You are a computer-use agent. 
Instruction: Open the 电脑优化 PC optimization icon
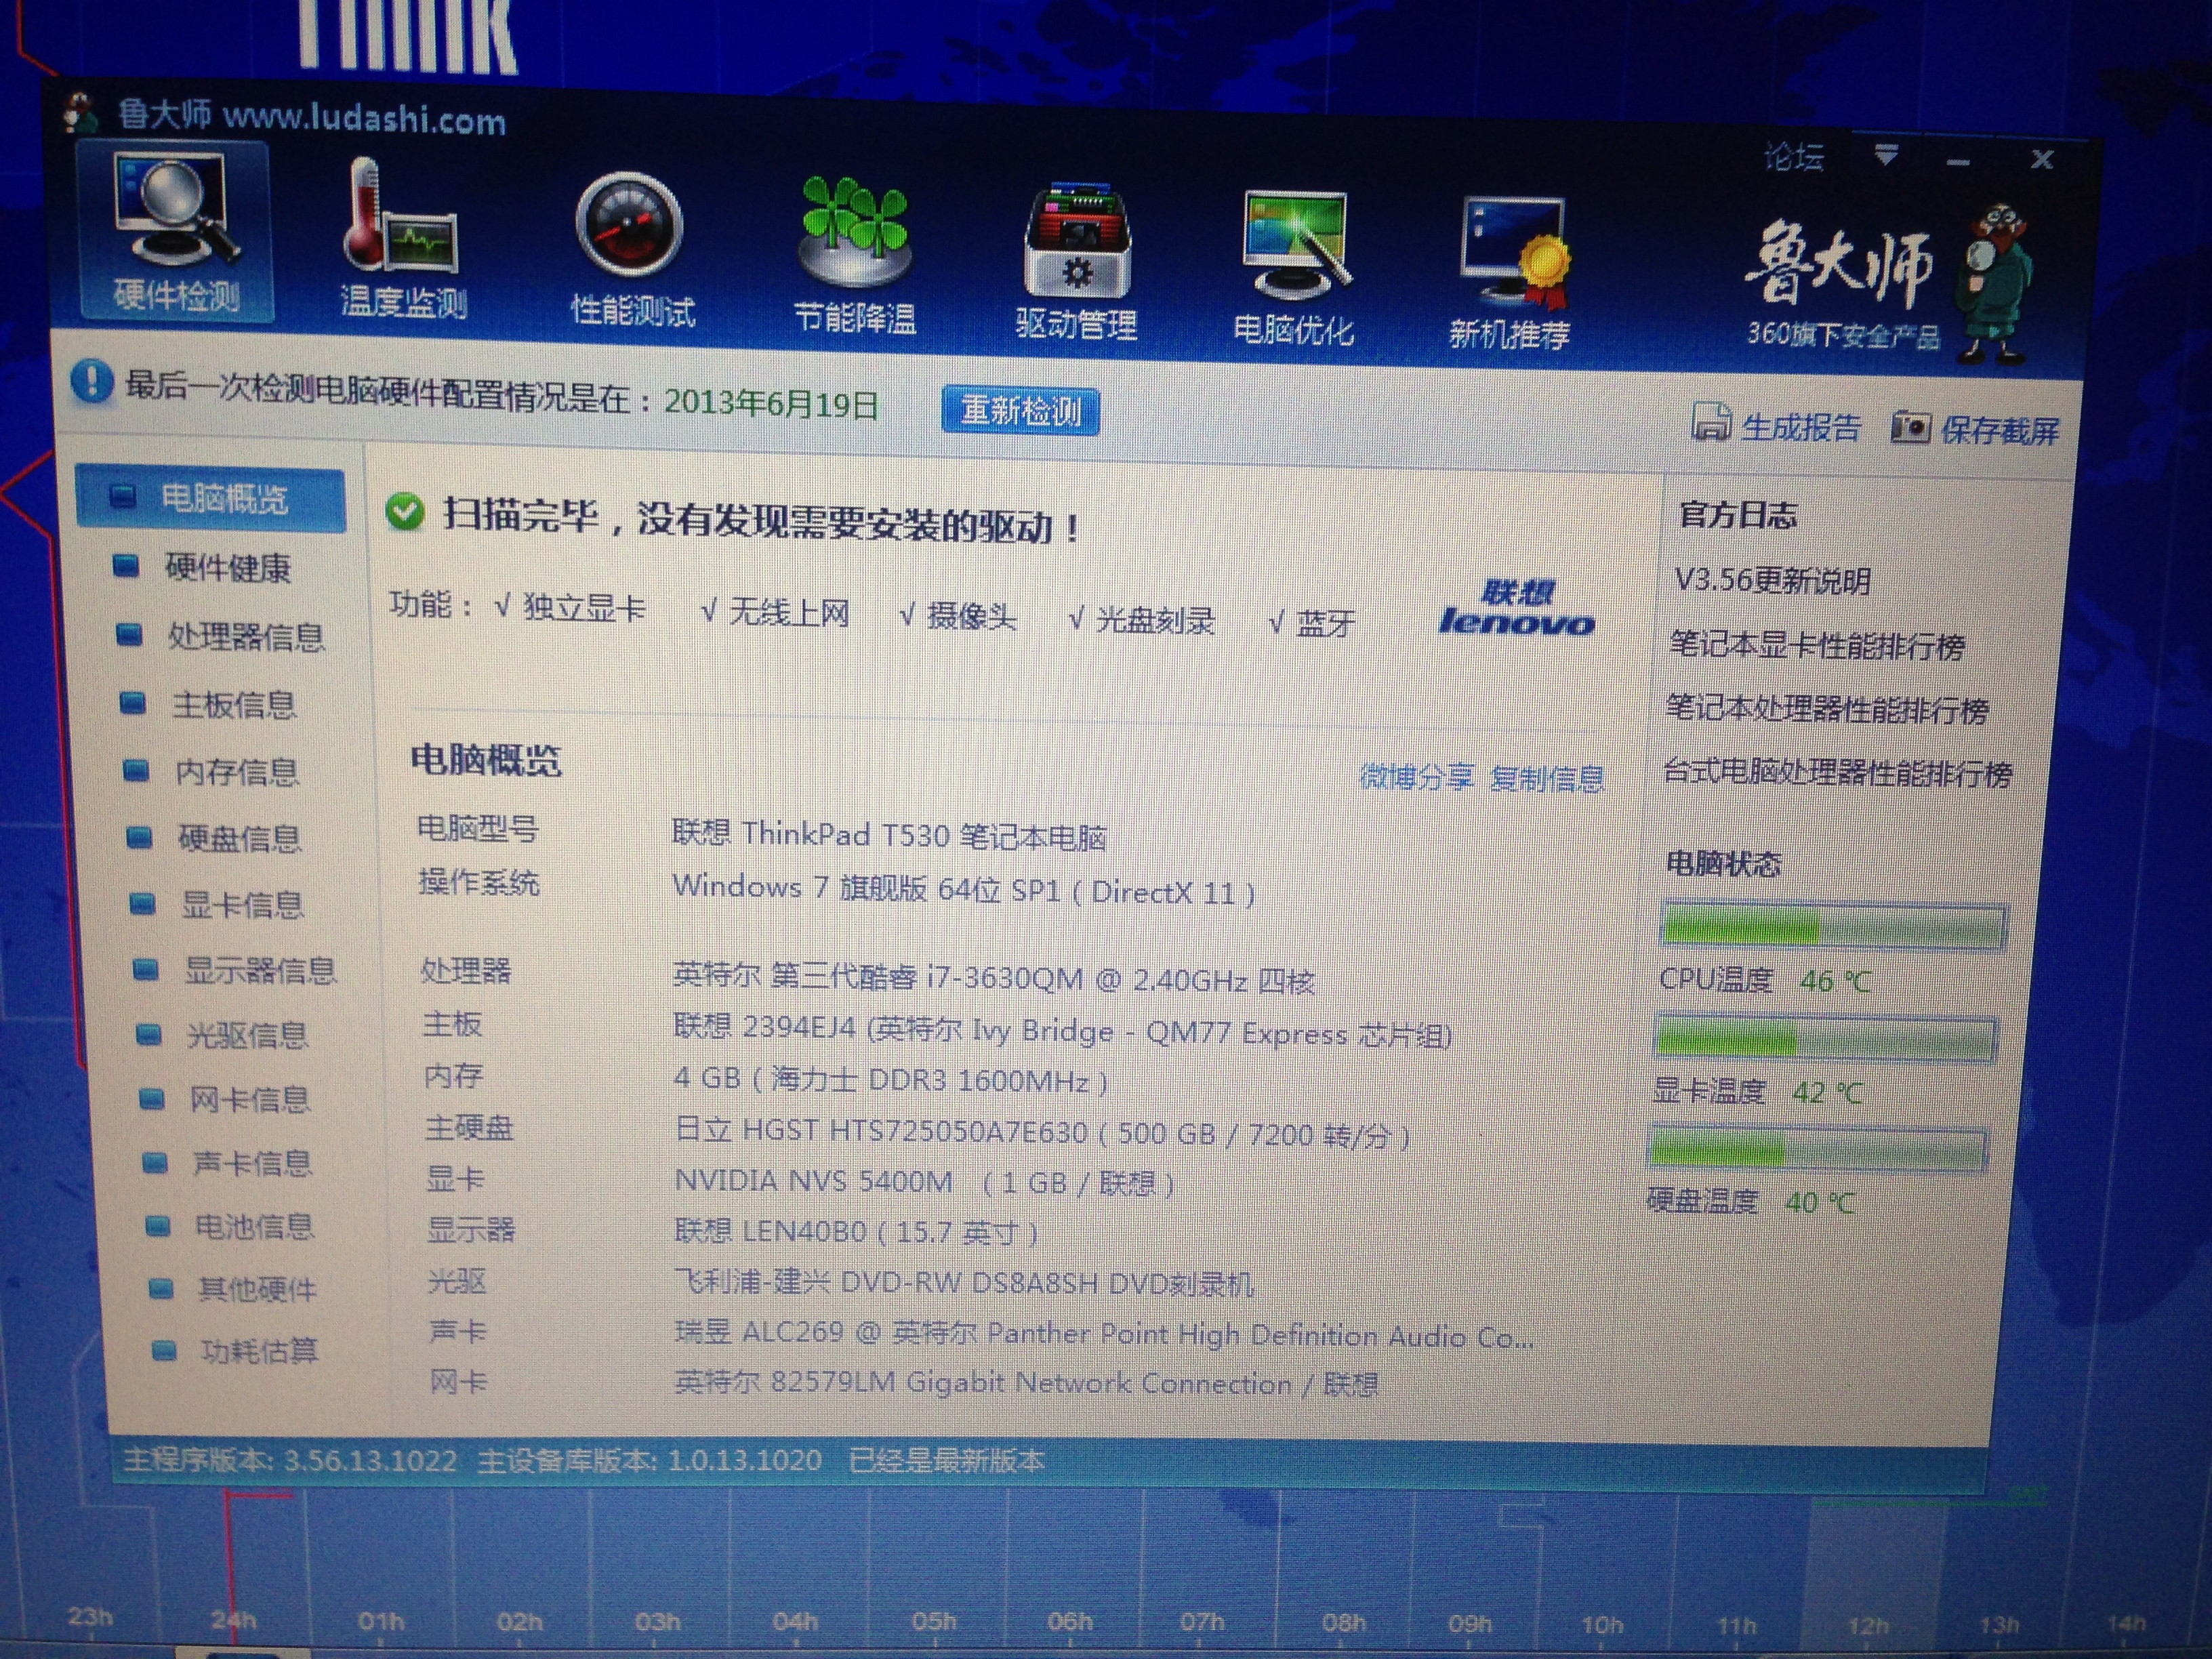pyautogui.click(x=1294, y=268)
